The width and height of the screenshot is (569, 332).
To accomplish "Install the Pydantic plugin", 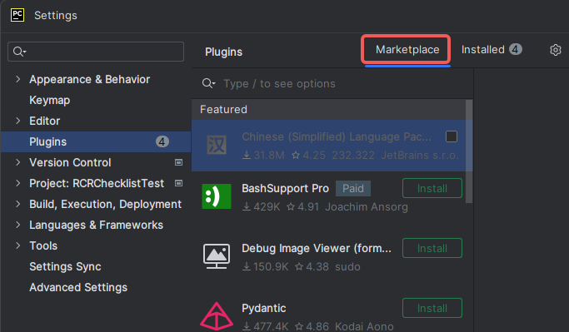I will point(432,308).
